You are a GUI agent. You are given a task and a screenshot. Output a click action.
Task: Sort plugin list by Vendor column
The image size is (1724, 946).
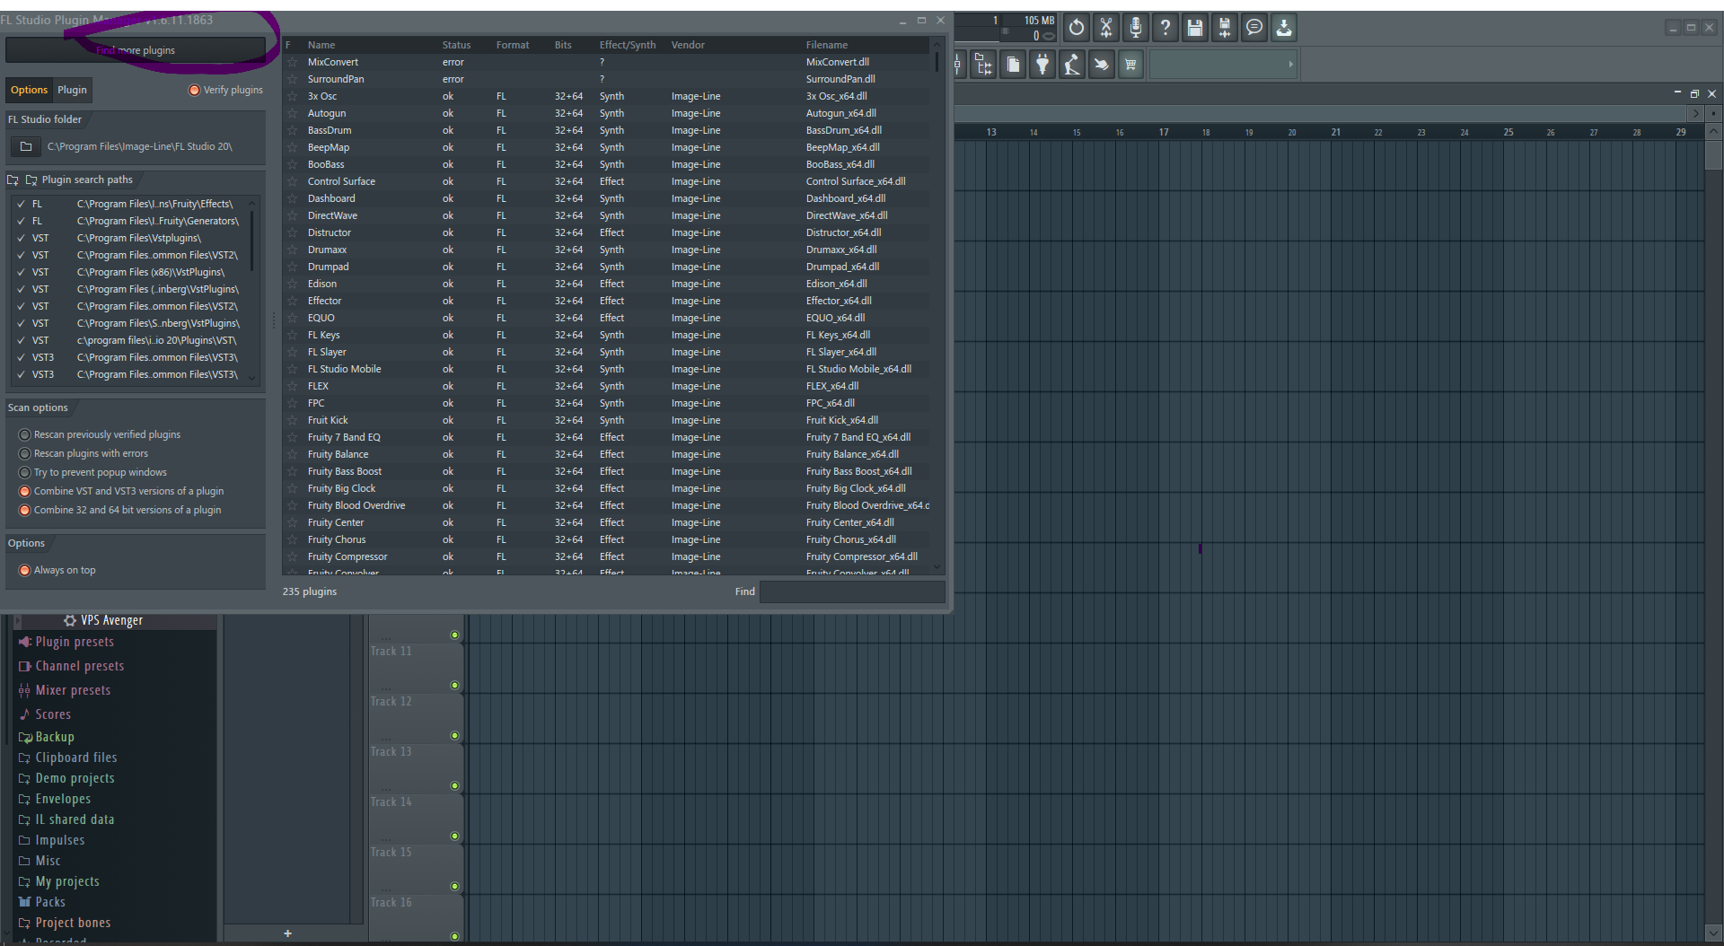click(688, 45)
